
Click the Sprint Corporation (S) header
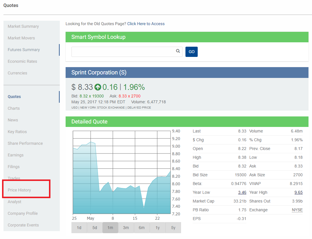(x=99, y=72)
